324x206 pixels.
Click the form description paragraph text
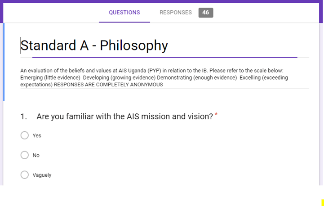153,77
